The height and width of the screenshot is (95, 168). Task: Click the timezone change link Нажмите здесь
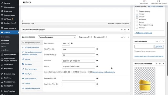click(103, 72)
